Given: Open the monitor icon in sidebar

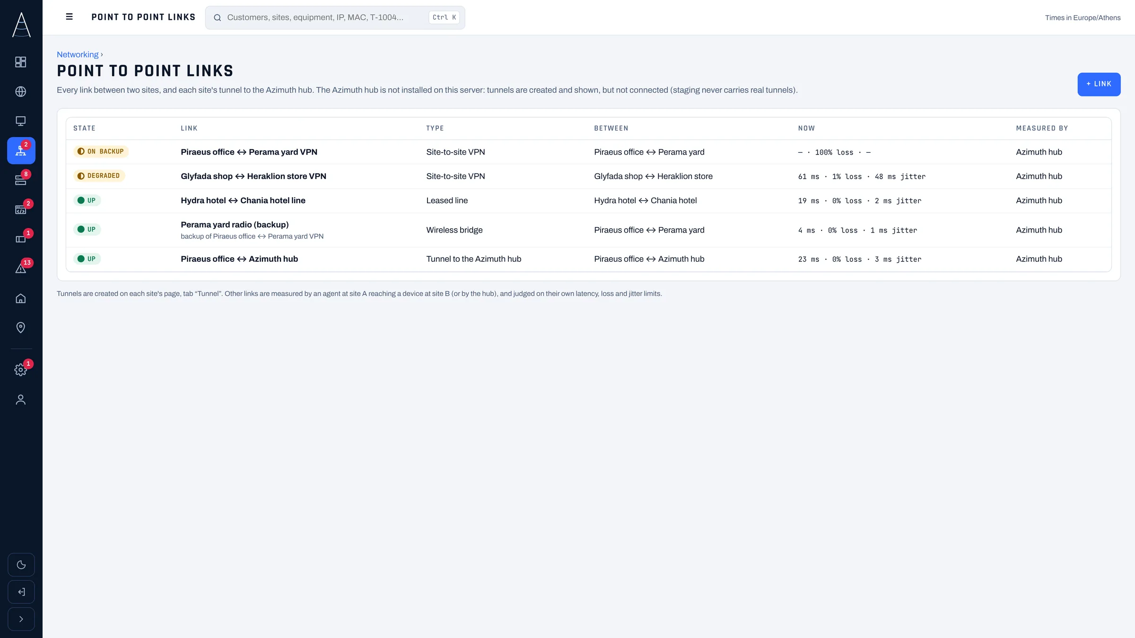Looking at the screenshot, I should [21, 121].
